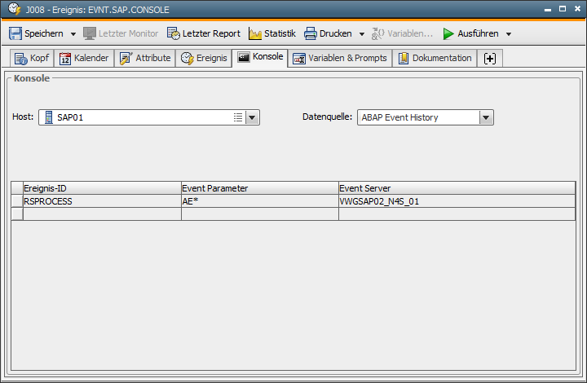Open the Datenquelle combo box arrow
Image resolution: width=587 pixels, height=383 pixels.
(x=486, y=118)
